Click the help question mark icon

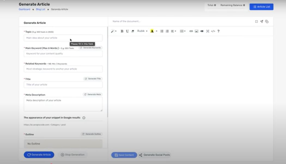[x=218, y=31]
